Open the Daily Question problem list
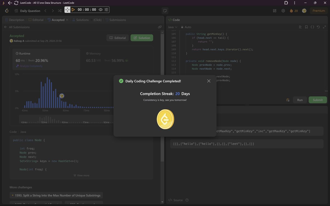The image size is (330, 206). coord(27,11)
